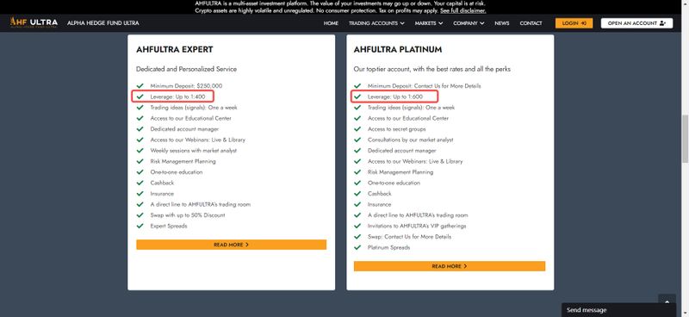Click Platinum 'Our top-tier account' subtitle
Image resolution: width=689 pixels, height=317 pixels.
(x=432, y=70)
